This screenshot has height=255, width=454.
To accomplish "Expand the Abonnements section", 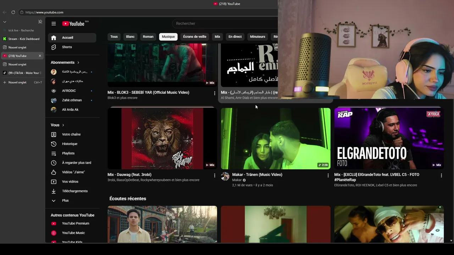I will [65, 62].
